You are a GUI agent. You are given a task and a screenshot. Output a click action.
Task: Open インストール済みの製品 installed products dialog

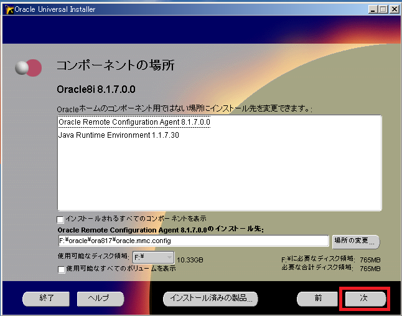coord(210,299)
